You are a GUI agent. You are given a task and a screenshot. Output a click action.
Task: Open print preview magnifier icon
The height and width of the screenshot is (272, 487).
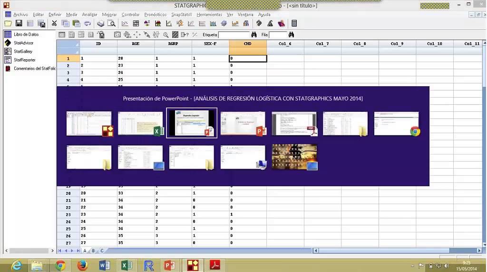click(x=111, y=24)
